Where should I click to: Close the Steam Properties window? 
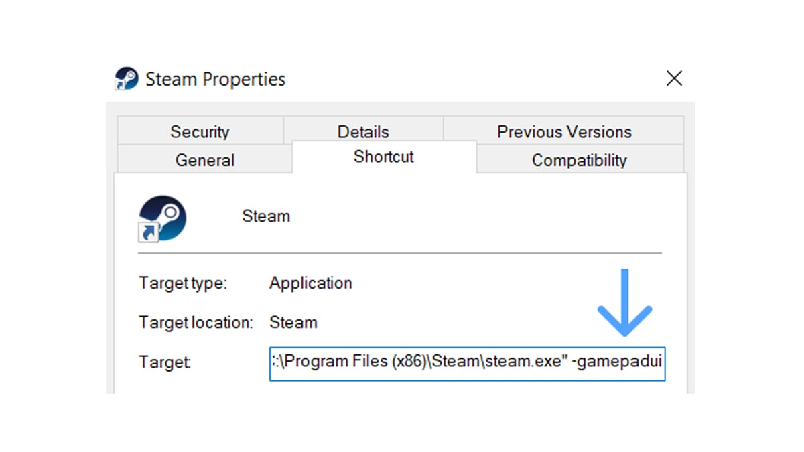(x=674, y=78)
